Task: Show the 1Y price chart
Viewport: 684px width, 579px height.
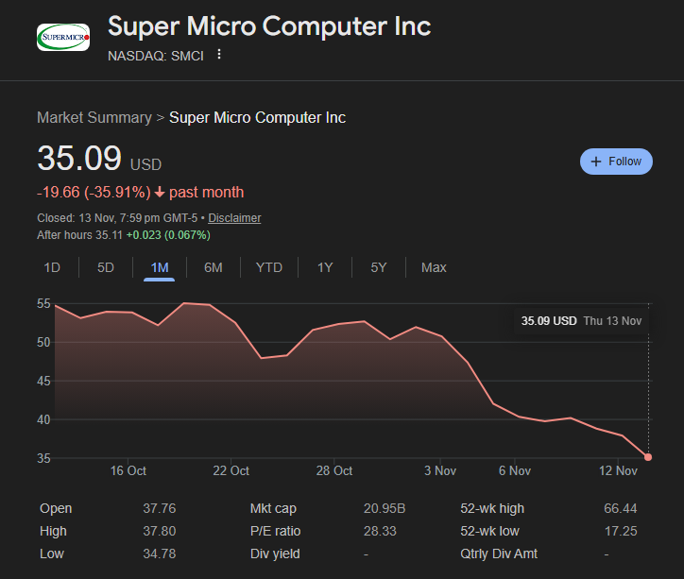Action: [x=325, y=267]
